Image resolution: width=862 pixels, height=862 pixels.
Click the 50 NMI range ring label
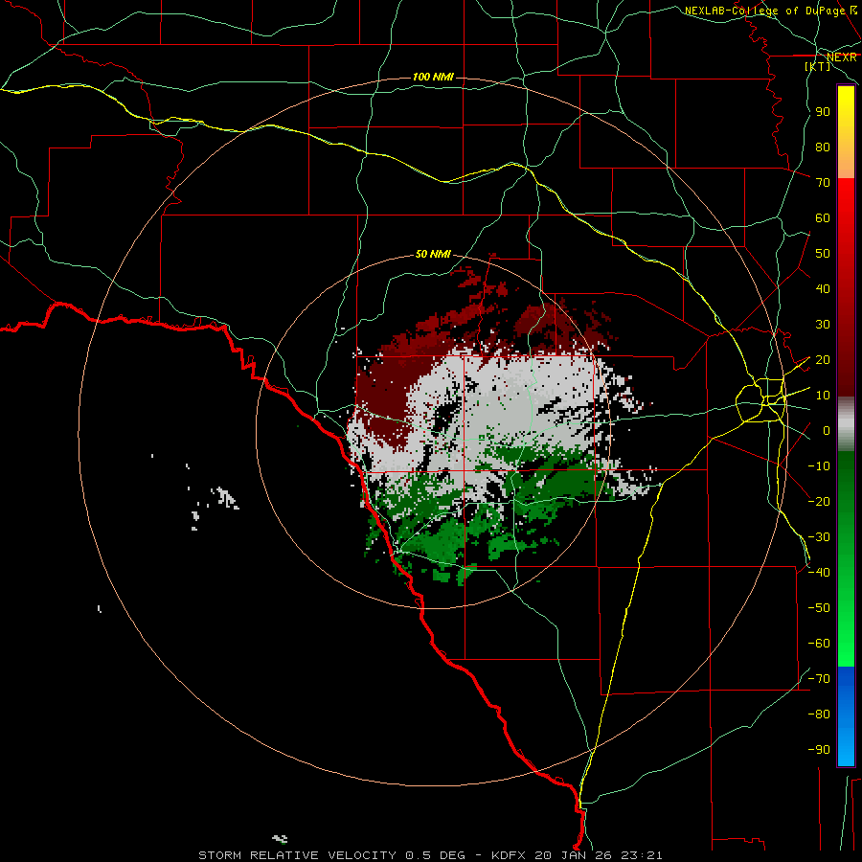[433, 254]
